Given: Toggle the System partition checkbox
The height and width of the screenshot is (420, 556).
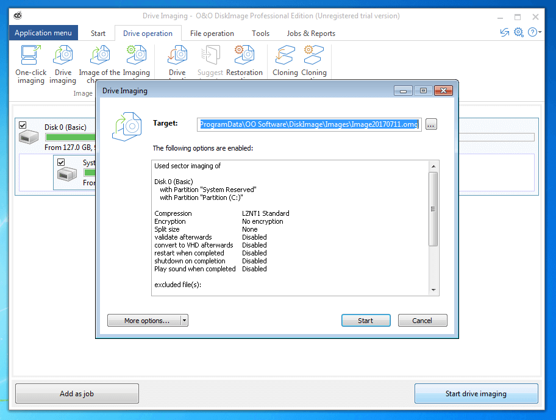Looking at the screenshot, I should (61, 162).
